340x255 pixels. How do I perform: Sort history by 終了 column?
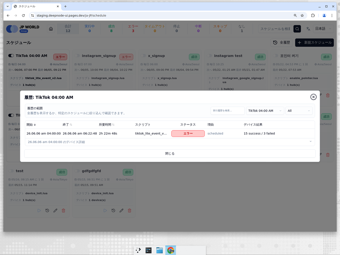pos(67,125)
